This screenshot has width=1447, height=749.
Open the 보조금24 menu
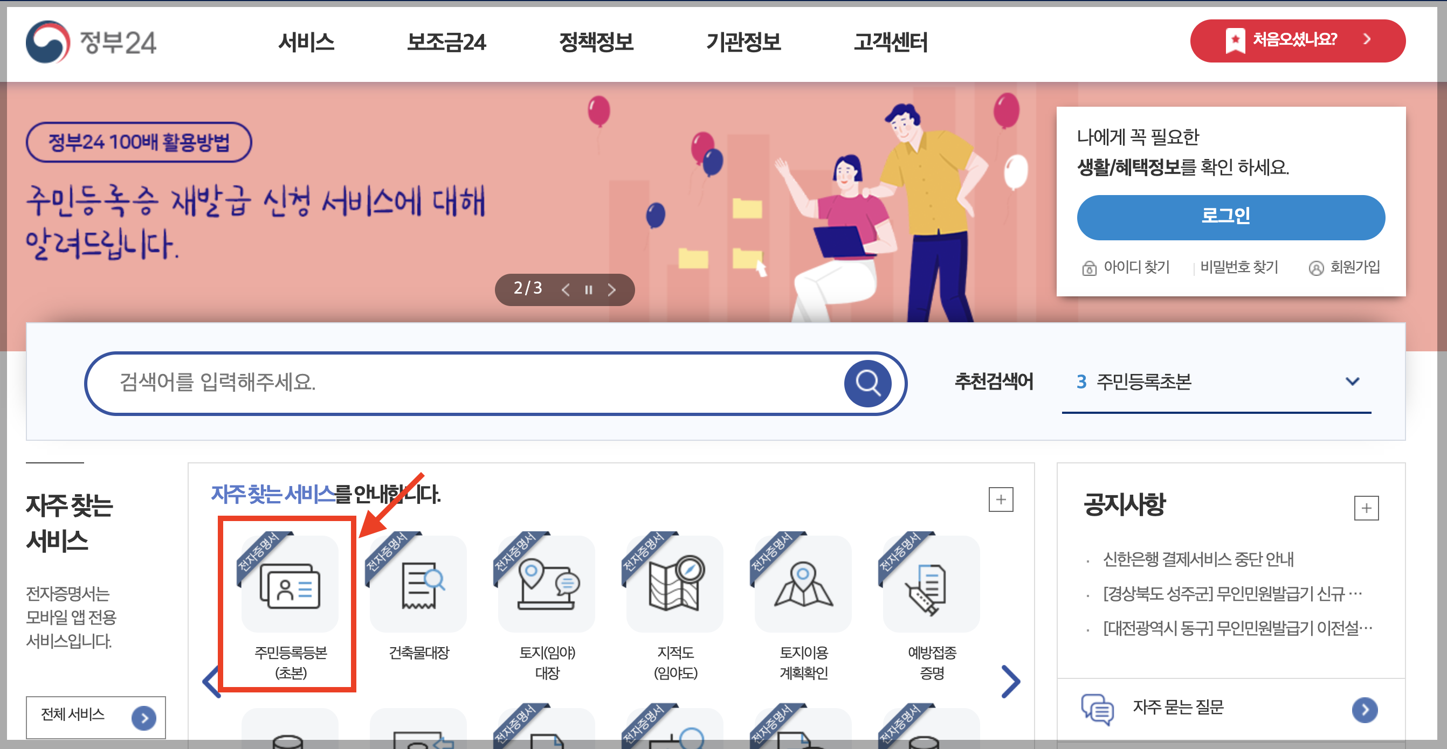click(446, 42)
